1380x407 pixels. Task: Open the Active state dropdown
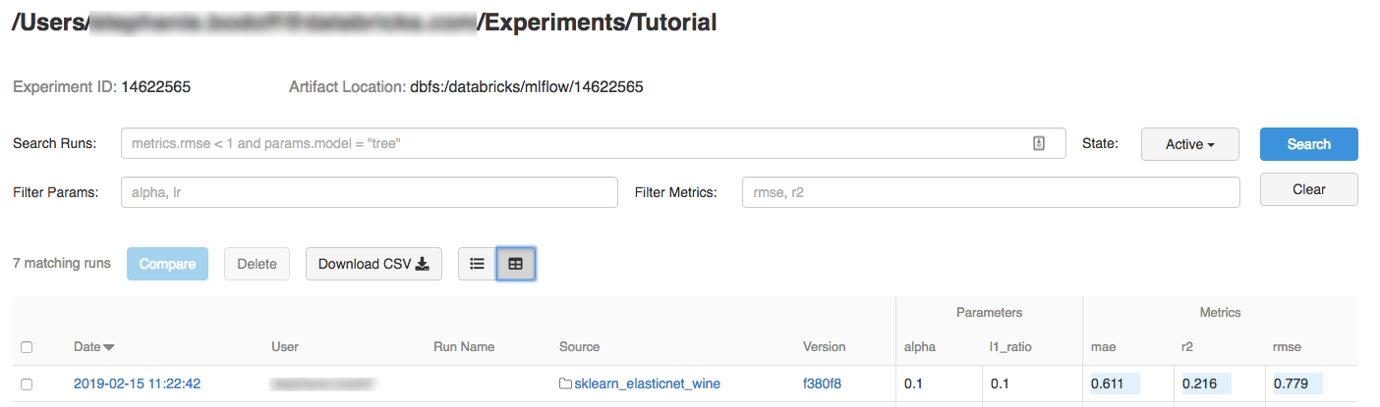[x=1189, y=144]
